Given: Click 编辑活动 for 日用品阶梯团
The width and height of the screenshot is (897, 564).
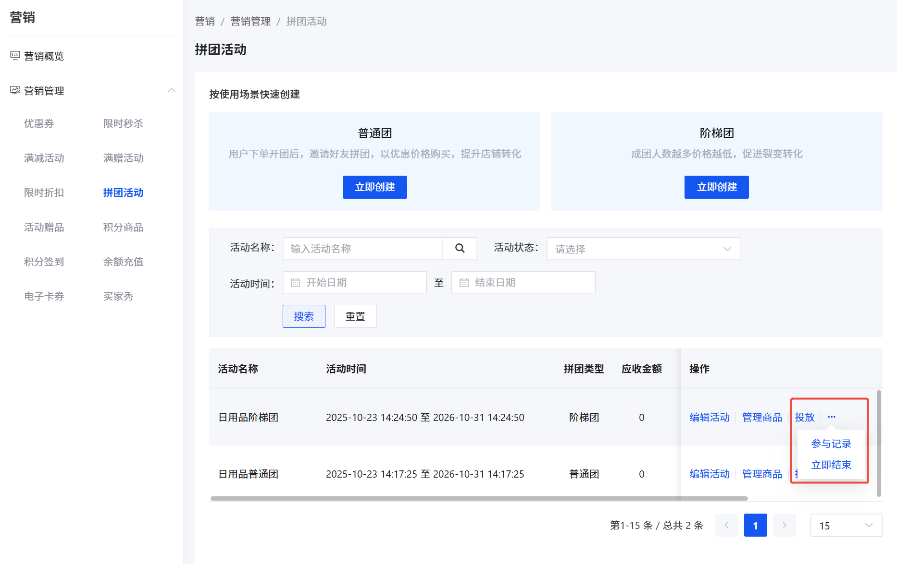Looking at the screenshot, I should [x=709, y=418].
